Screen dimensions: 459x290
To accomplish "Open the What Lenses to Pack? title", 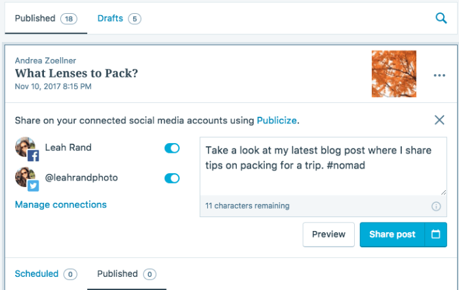I will 77,73.
